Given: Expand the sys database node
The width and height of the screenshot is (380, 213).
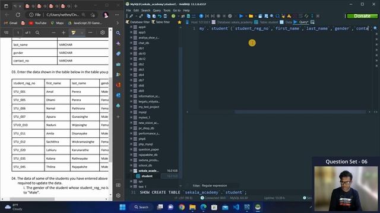Looking at the screenshot, I should [131, 182].
